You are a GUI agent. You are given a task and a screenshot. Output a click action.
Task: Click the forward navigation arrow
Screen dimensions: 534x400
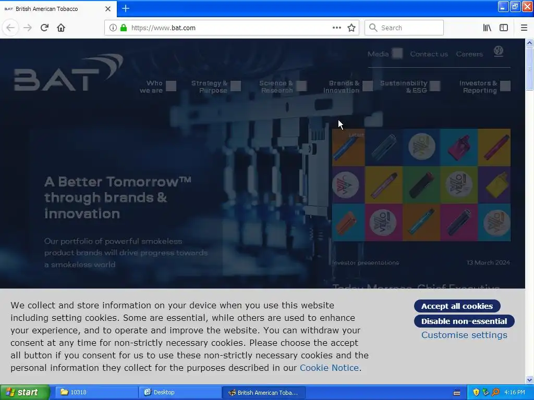28,28
